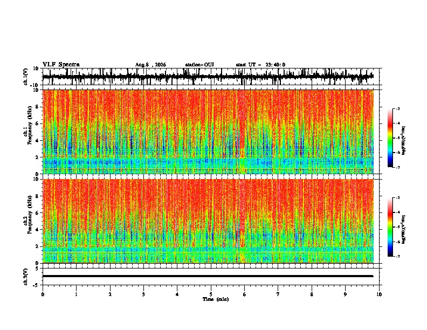Click the time axis tick label '2'
427x330 pixels.
110,294
